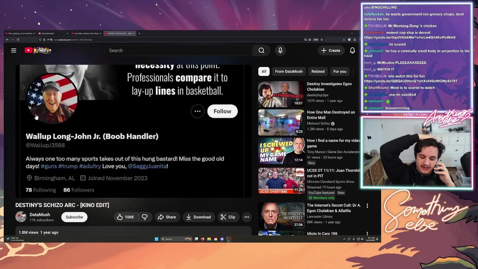Click the Windows taskbar search box
This screenshot has height=269, width=478.
pos(177,239)
